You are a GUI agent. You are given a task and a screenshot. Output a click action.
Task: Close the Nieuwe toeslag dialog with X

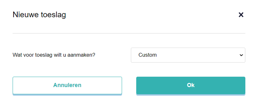241,15
